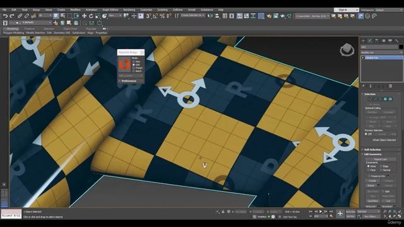Activate the Select and Rotate tool
The width and height of the screenshot is (404, 227).
(x=91, y=16)
